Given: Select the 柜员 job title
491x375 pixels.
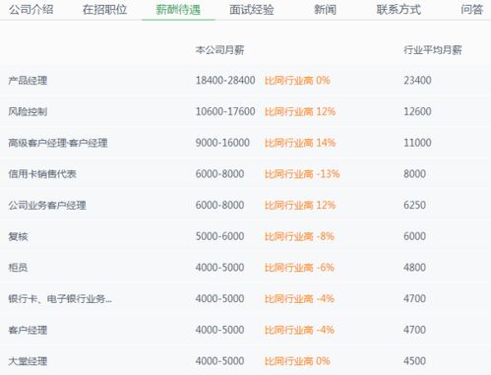Looking at the screenshot, I should (x=18, y=268).
